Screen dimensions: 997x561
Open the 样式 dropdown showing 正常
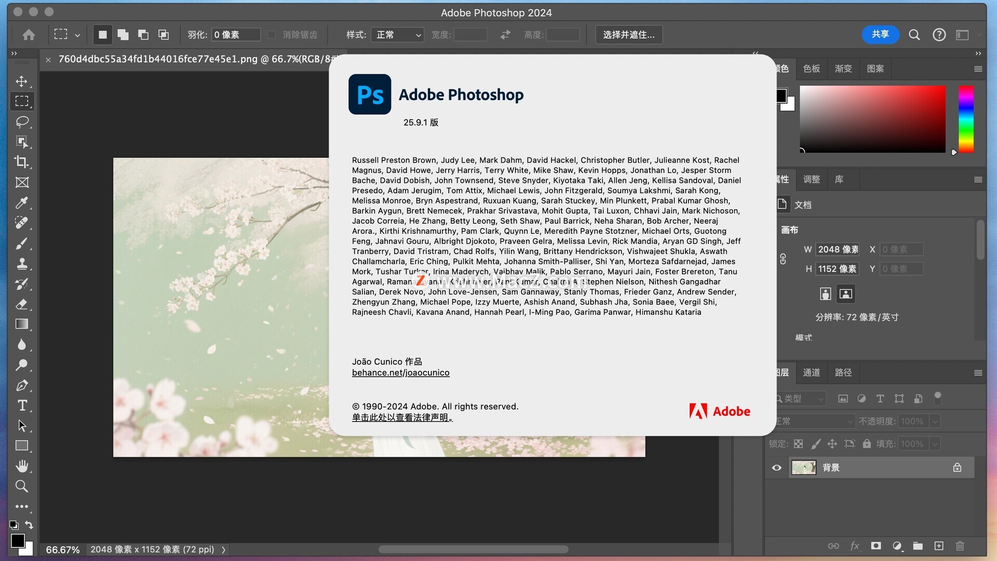click(x=397, y=35)
